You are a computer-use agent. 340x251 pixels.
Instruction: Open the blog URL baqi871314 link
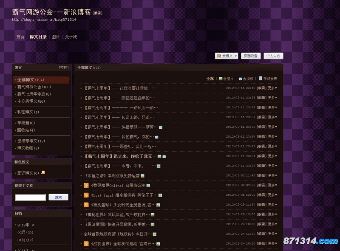point(44,20)
